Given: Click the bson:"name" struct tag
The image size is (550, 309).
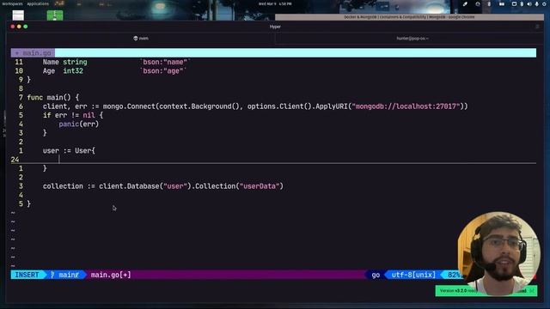Looking at the screenshot, I should [165, 62].
